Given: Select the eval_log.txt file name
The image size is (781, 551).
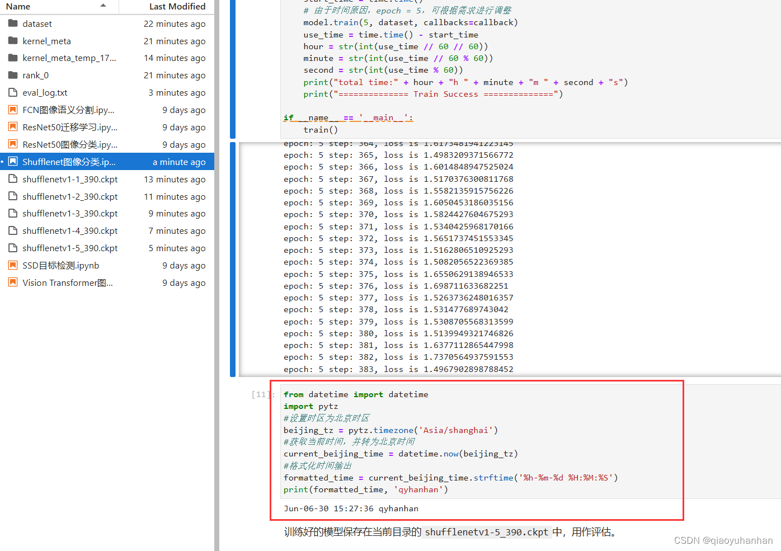Looking at the screenshot, I should pos(45,92).
